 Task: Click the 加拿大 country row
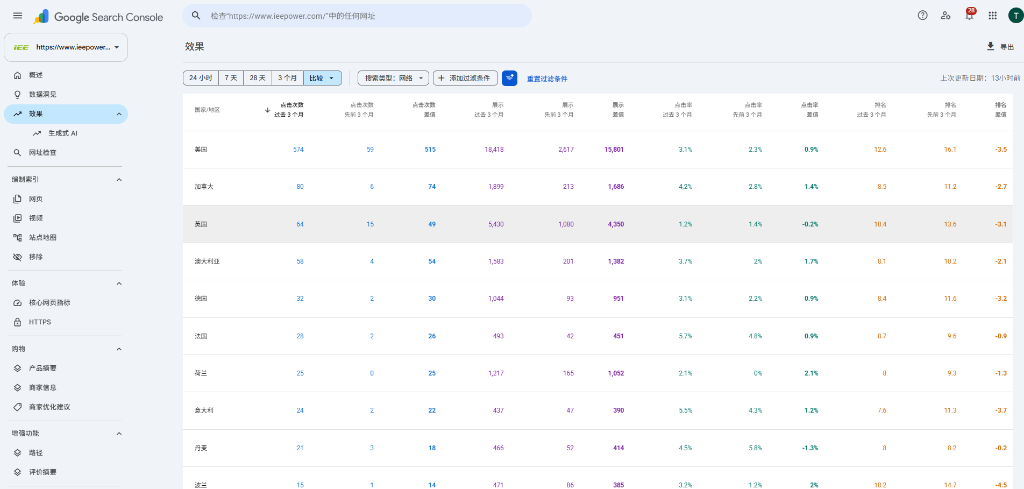click(598, 187)
